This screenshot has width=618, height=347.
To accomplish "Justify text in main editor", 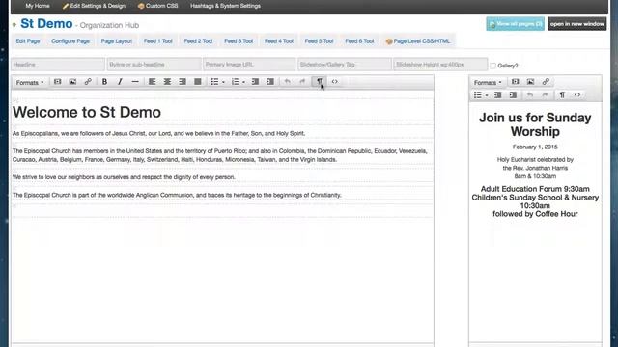I will coord(198,82).
